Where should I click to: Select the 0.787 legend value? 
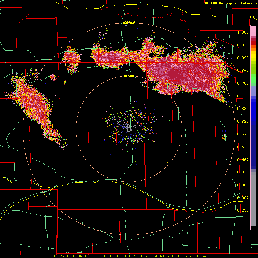pos(243,83)
